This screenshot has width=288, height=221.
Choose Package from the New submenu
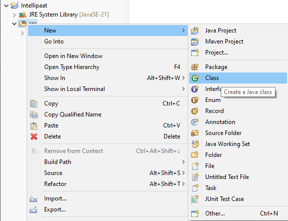pyautogui.click(x=238, y=67)
